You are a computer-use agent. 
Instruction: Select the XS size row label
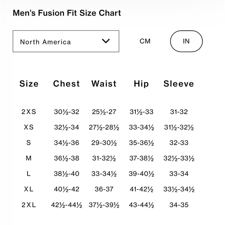coord(29,127)
